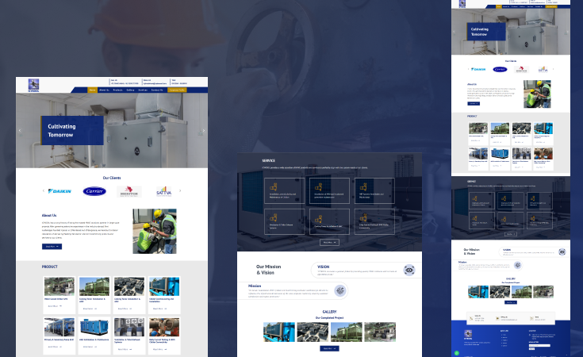Advance to the next hero slide in the left mockup
The image size is (583, 357).
203,131
